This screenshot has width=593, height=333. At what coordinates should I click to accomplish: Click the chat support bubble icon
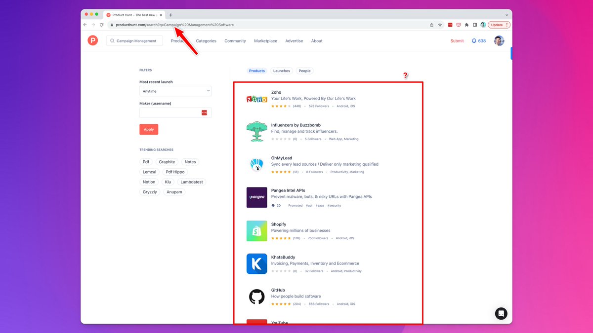click(x=501, y=313)
